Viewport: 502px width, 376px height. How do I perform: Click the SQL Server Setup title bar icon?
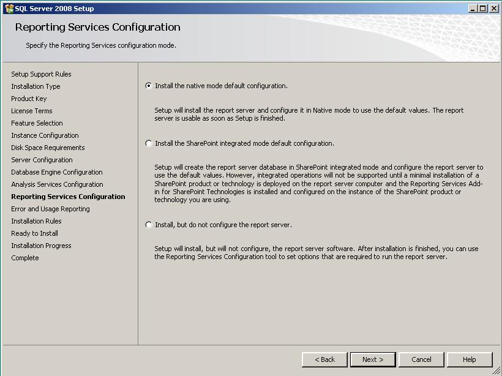tap(9, 9)
